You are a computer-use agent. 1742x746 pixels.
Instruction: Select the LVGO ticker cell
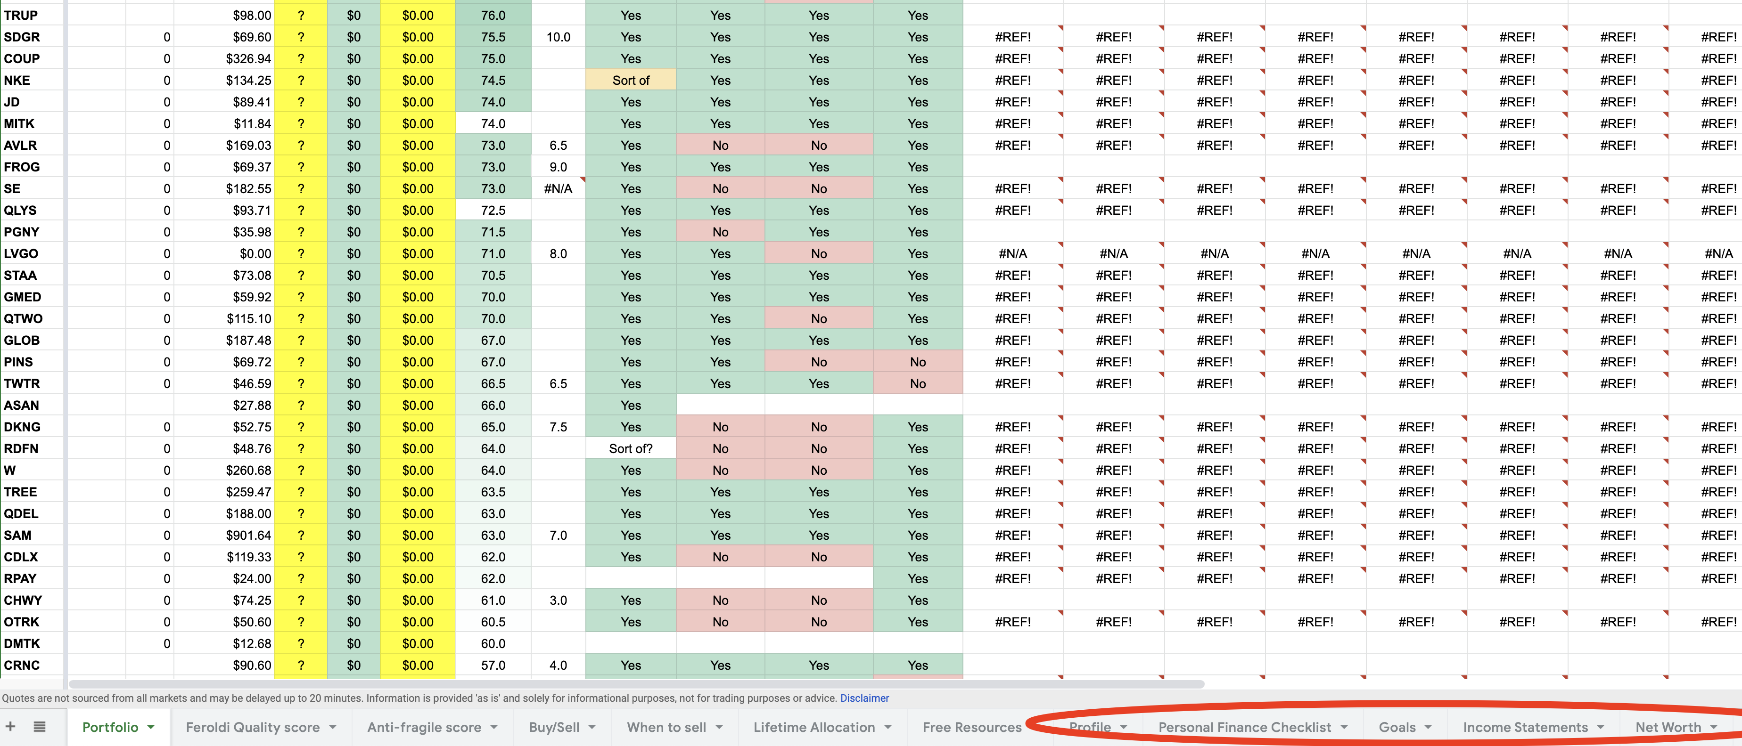tap(32, 253)
